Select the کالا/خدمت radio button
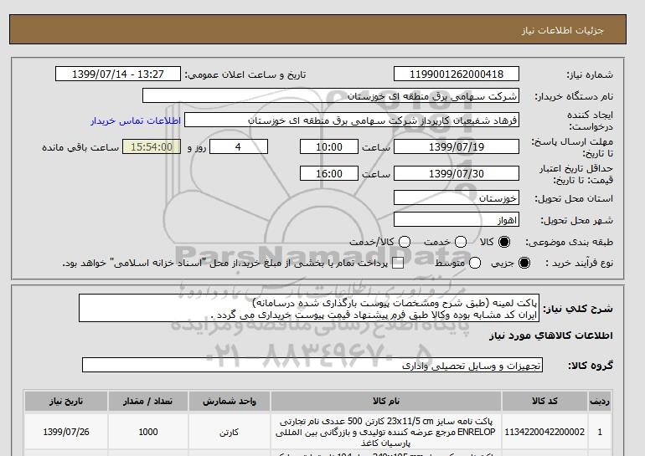Screen dimensions: 645x456 coord(405,242)
